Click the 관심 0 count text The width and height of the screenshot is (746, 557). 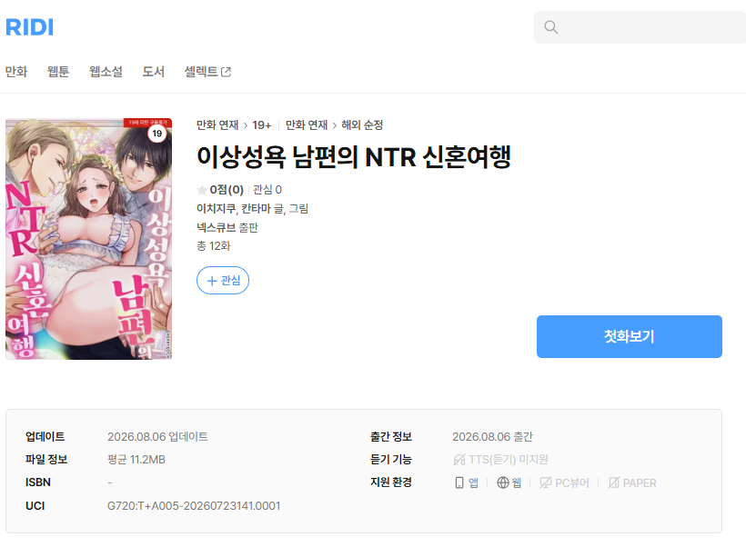[x=267, y=190]
